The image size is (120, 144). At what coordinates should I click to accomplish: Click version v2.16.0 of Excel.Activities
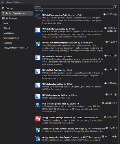click(110, 83)
